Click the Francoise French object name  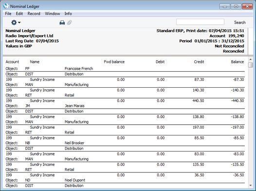click(x=79, y=69)
